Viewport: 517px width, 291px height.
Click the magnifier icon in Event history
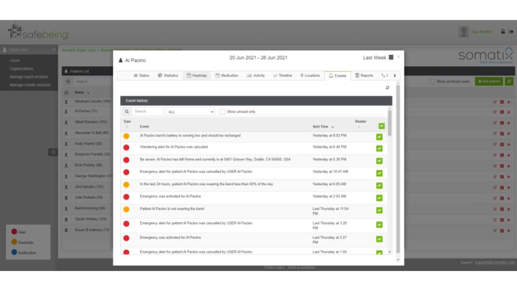pos(127,112)
